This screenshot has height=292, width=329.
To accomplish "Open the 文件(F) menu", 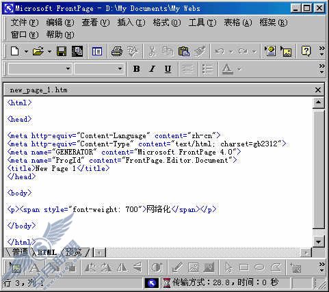I will click(25, 23).
